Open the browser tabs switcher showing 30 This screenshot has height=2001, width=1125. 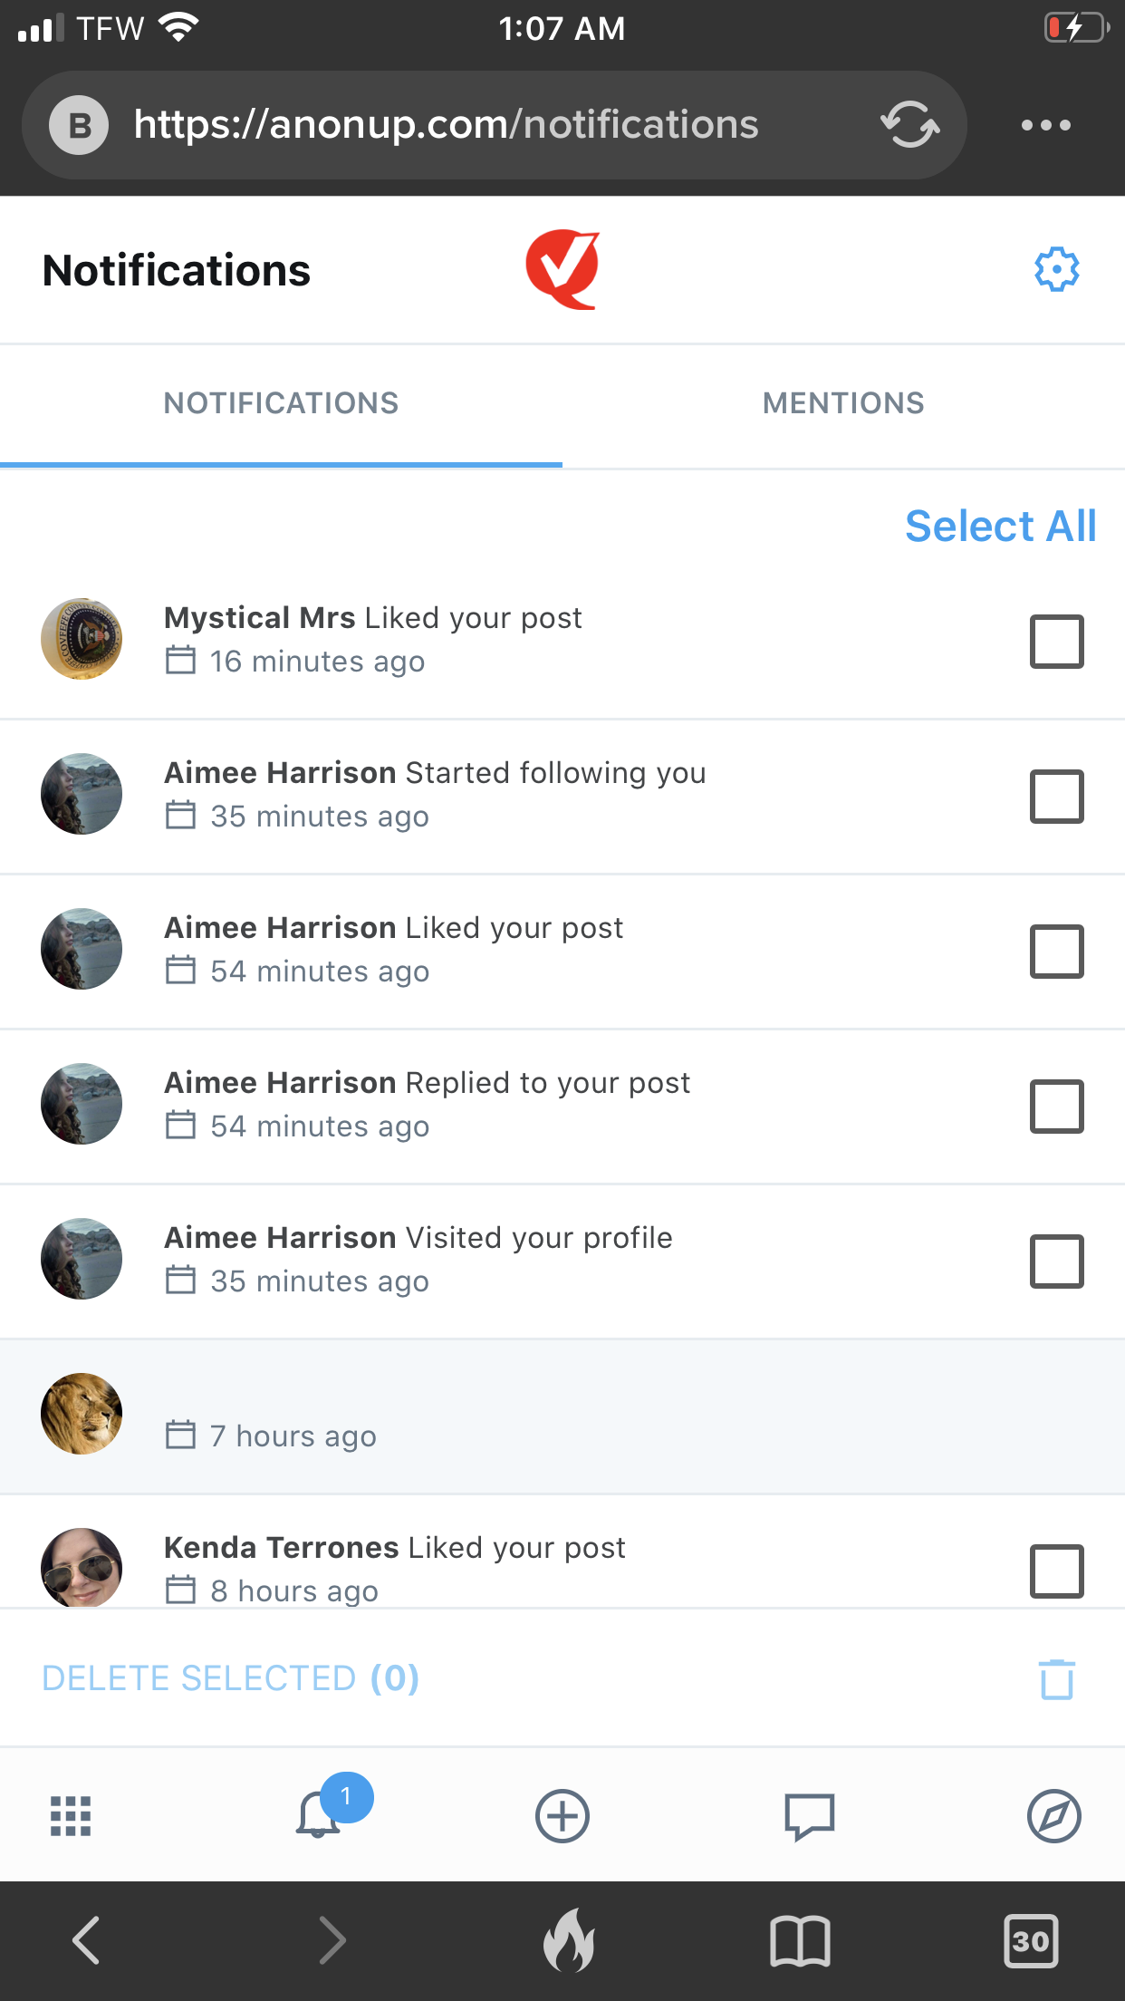pos(1031,1940)
